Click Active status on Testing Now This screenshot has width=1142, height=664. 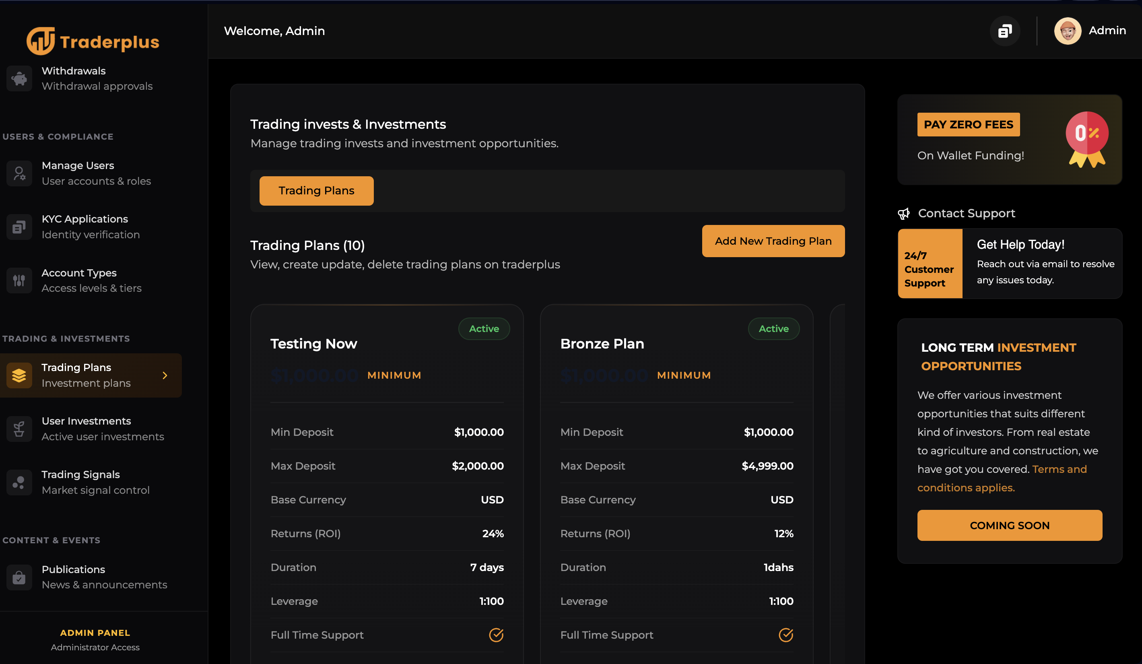pos(484,329)
